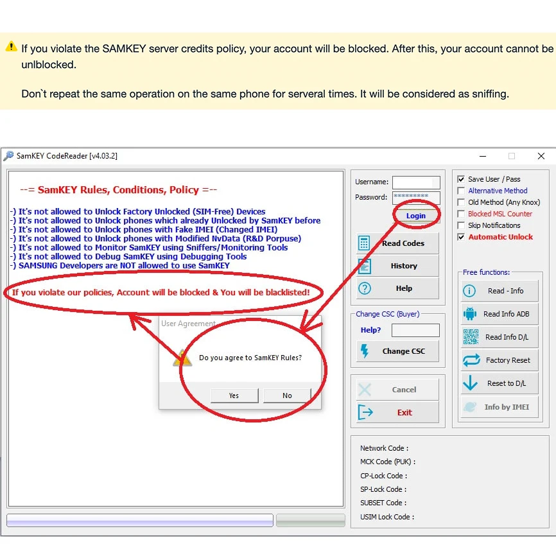Image resolution: width=556 pixels, height=556 pixels.
Task: Click the 'CP-Lock Code :' label
Action: [384, 476]
